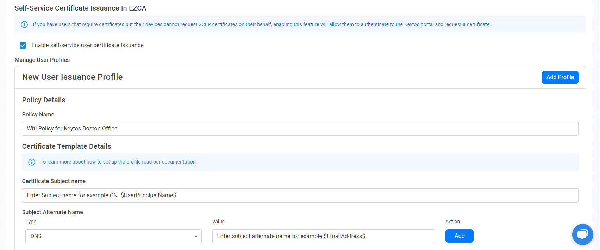Screen dimensions: 600x250
Task: Open the live chat widget
Action: pos(582,234)
